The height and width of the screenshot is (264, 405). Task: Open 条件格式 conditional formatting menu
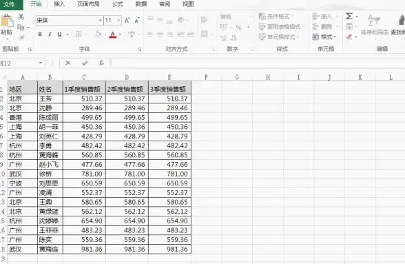tap(276, 17)
